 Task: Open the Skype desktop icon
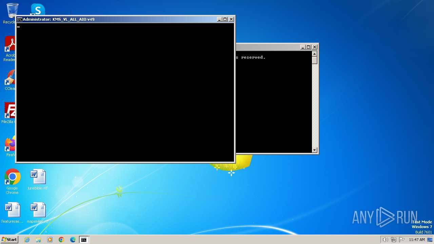pyautogui.click(x=38, y=9)
